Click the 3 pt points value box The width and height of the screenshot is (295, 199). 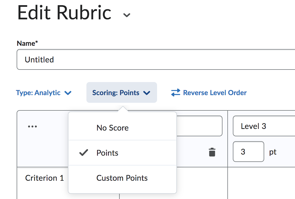[x=248, y=152]
